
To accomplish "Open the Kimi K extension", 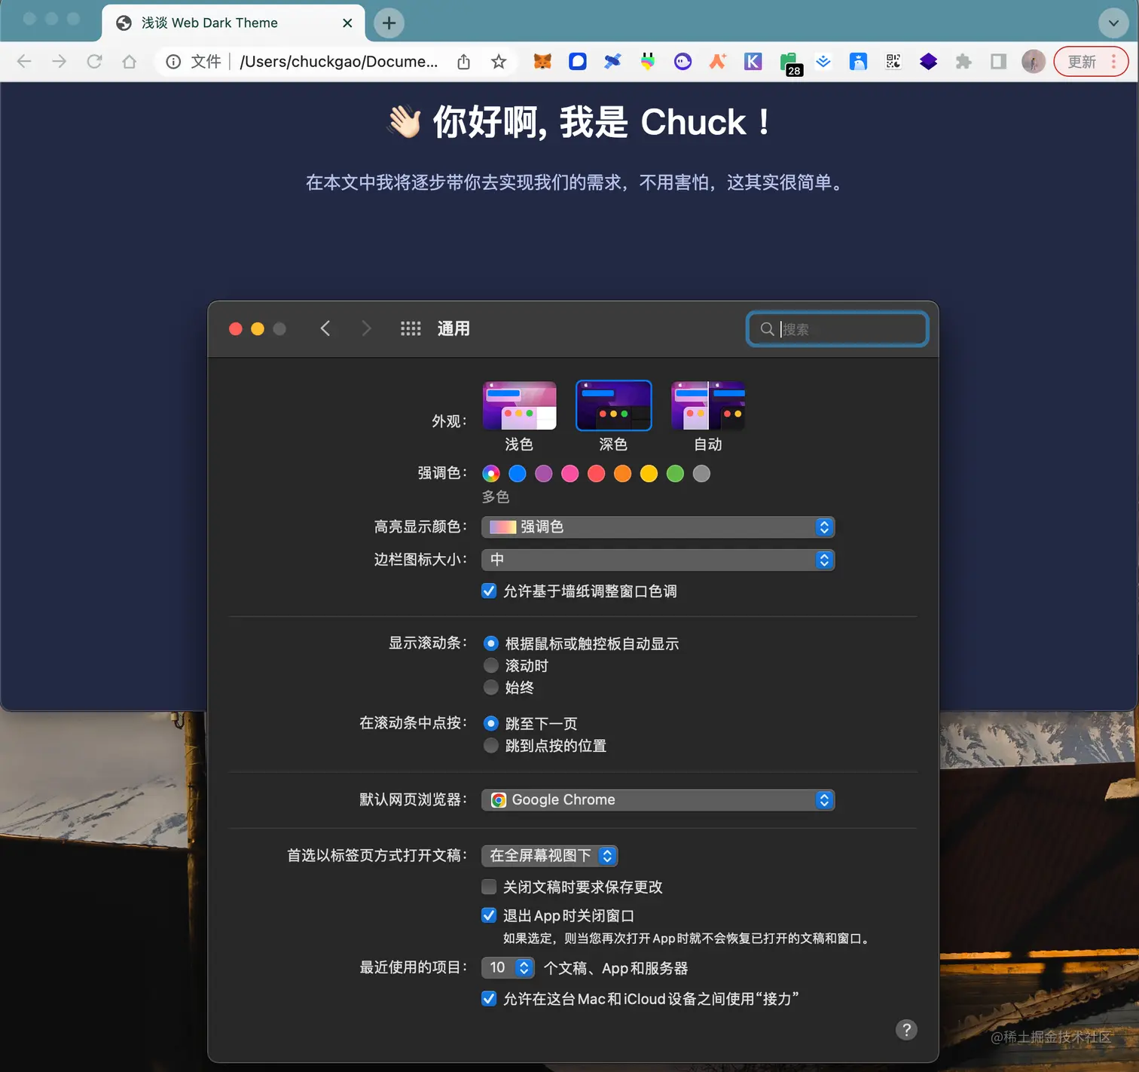I will pyautogui.click(x=753, y=62).
